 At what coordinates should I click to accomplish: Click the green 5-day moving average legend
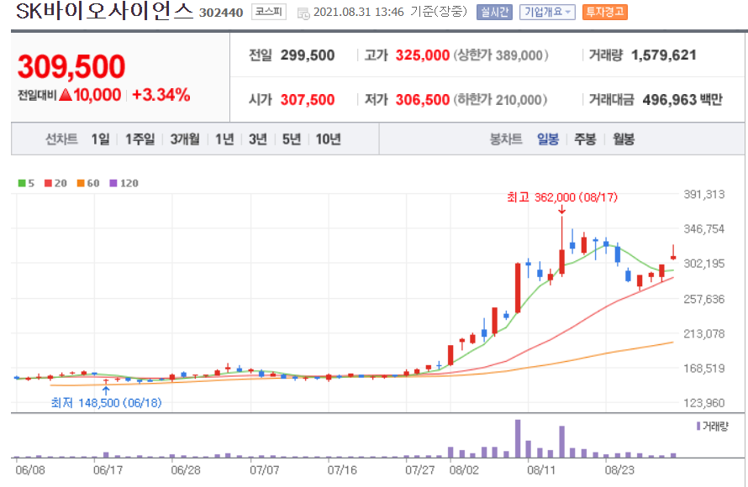click(26, 183)
